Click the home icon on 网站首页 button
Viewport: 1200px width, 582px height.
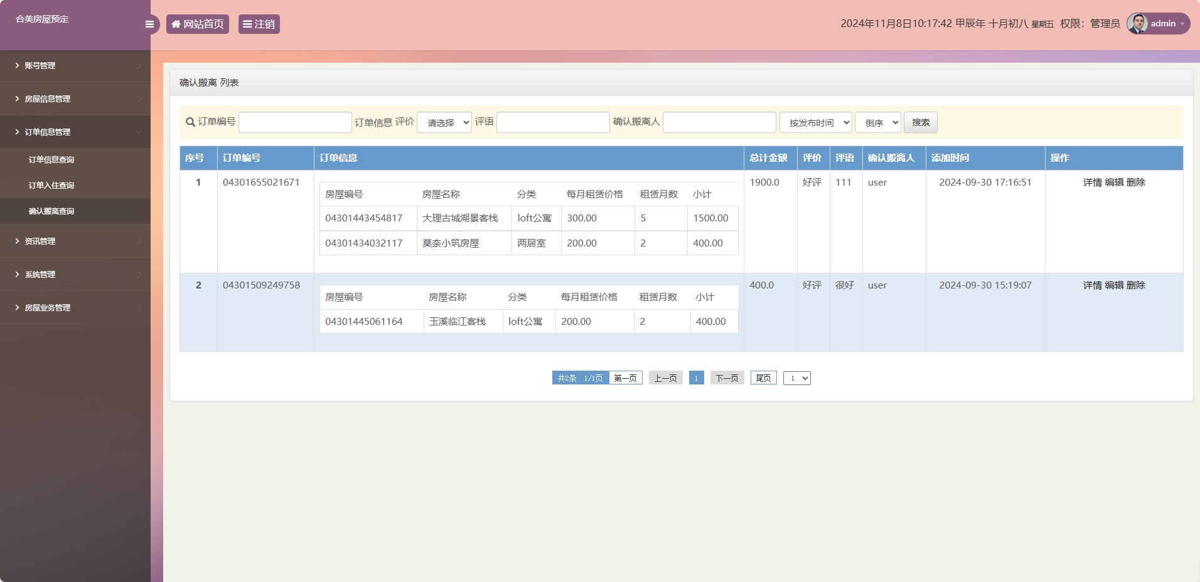pos(176,24)
